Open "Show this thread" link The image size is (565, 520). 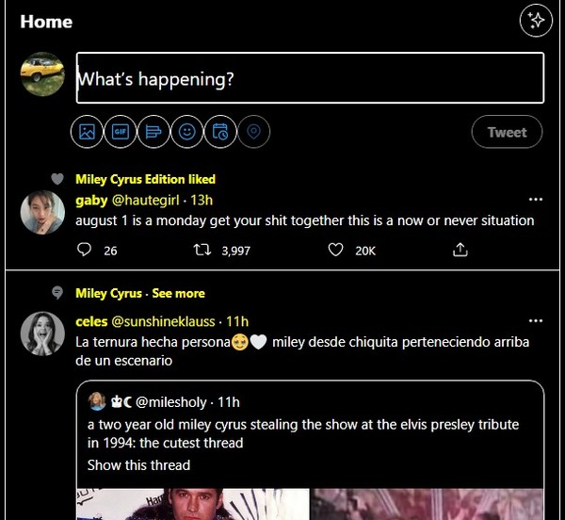(138, 464)
